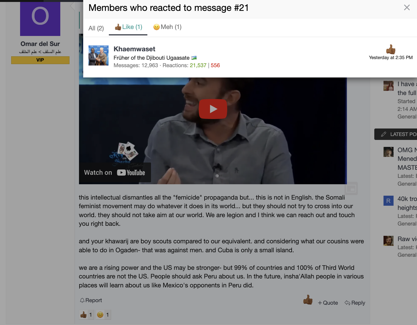Click the meh face reaction count

[103, 315]
